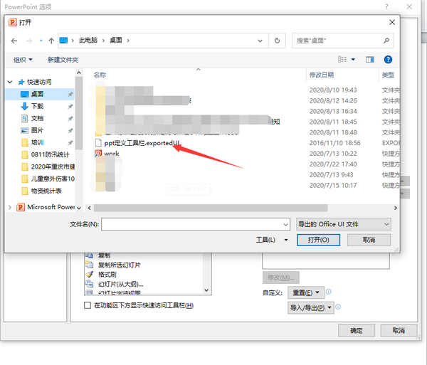The width and height of the screenshot is (427, 365).
Task: Select 此电脑 in the address path
Action: [x=88, y=41]
